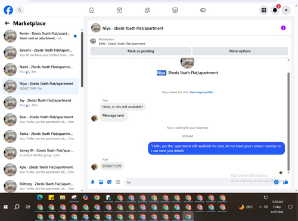Open Brittney conversation in chat list
This screenshot has height=221, width=298.
tap(40, 186)
